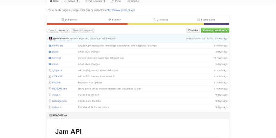Click the LICENSE file icon
The height and width of the screenshot is (138, 276).
tap(50, 76)
